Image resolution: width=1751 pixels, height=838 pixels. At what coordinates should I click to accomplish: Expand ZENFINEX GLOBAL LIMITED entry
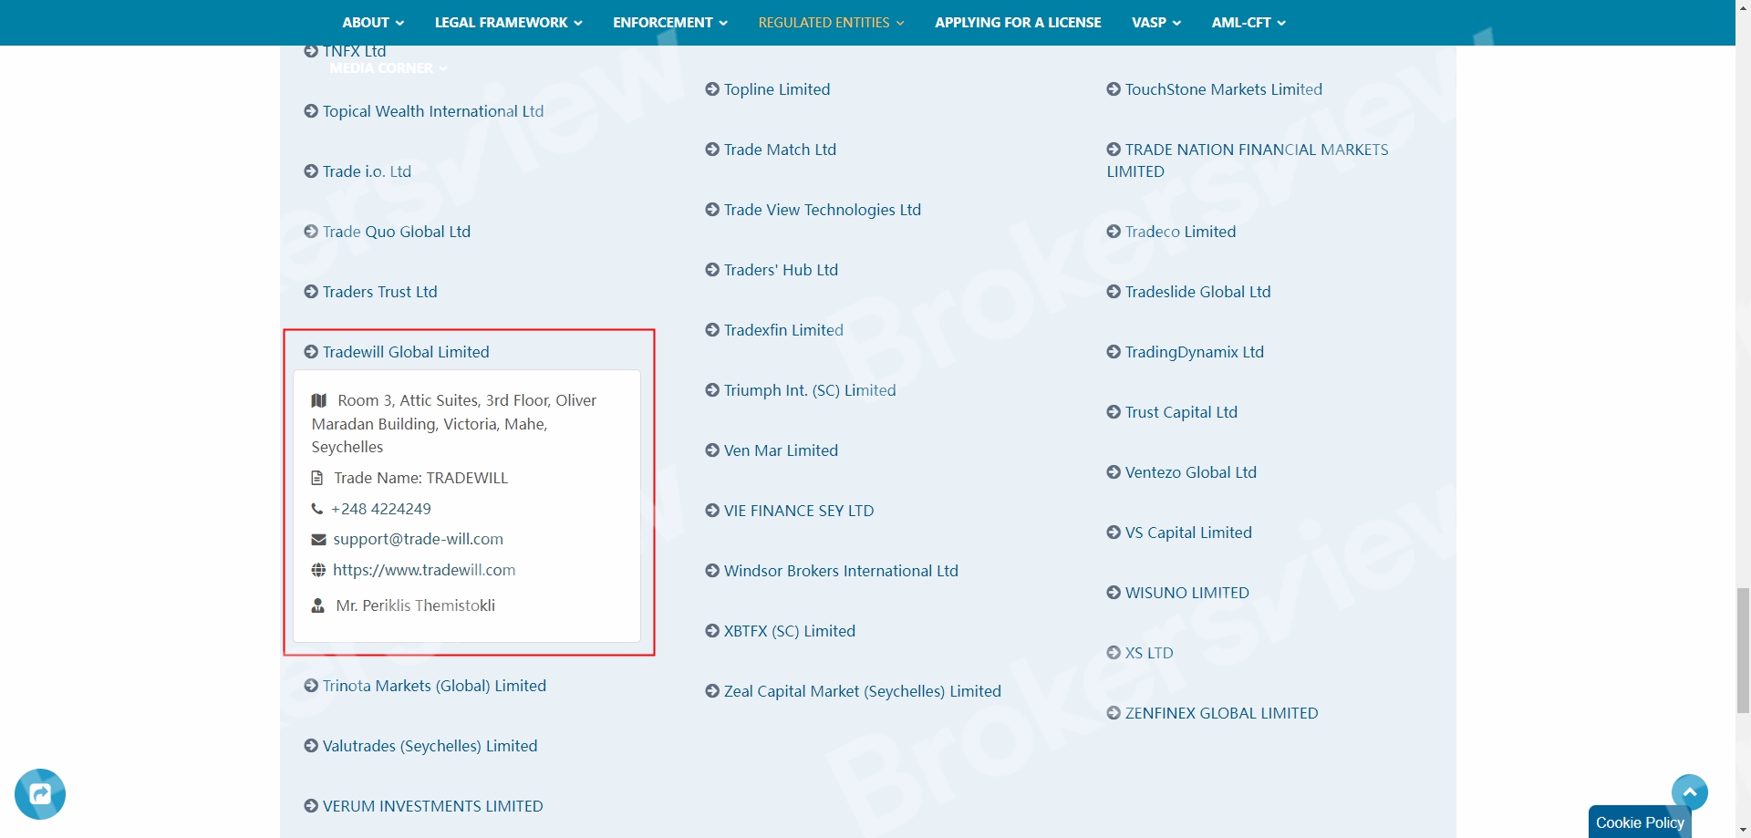click(1212, 713)
